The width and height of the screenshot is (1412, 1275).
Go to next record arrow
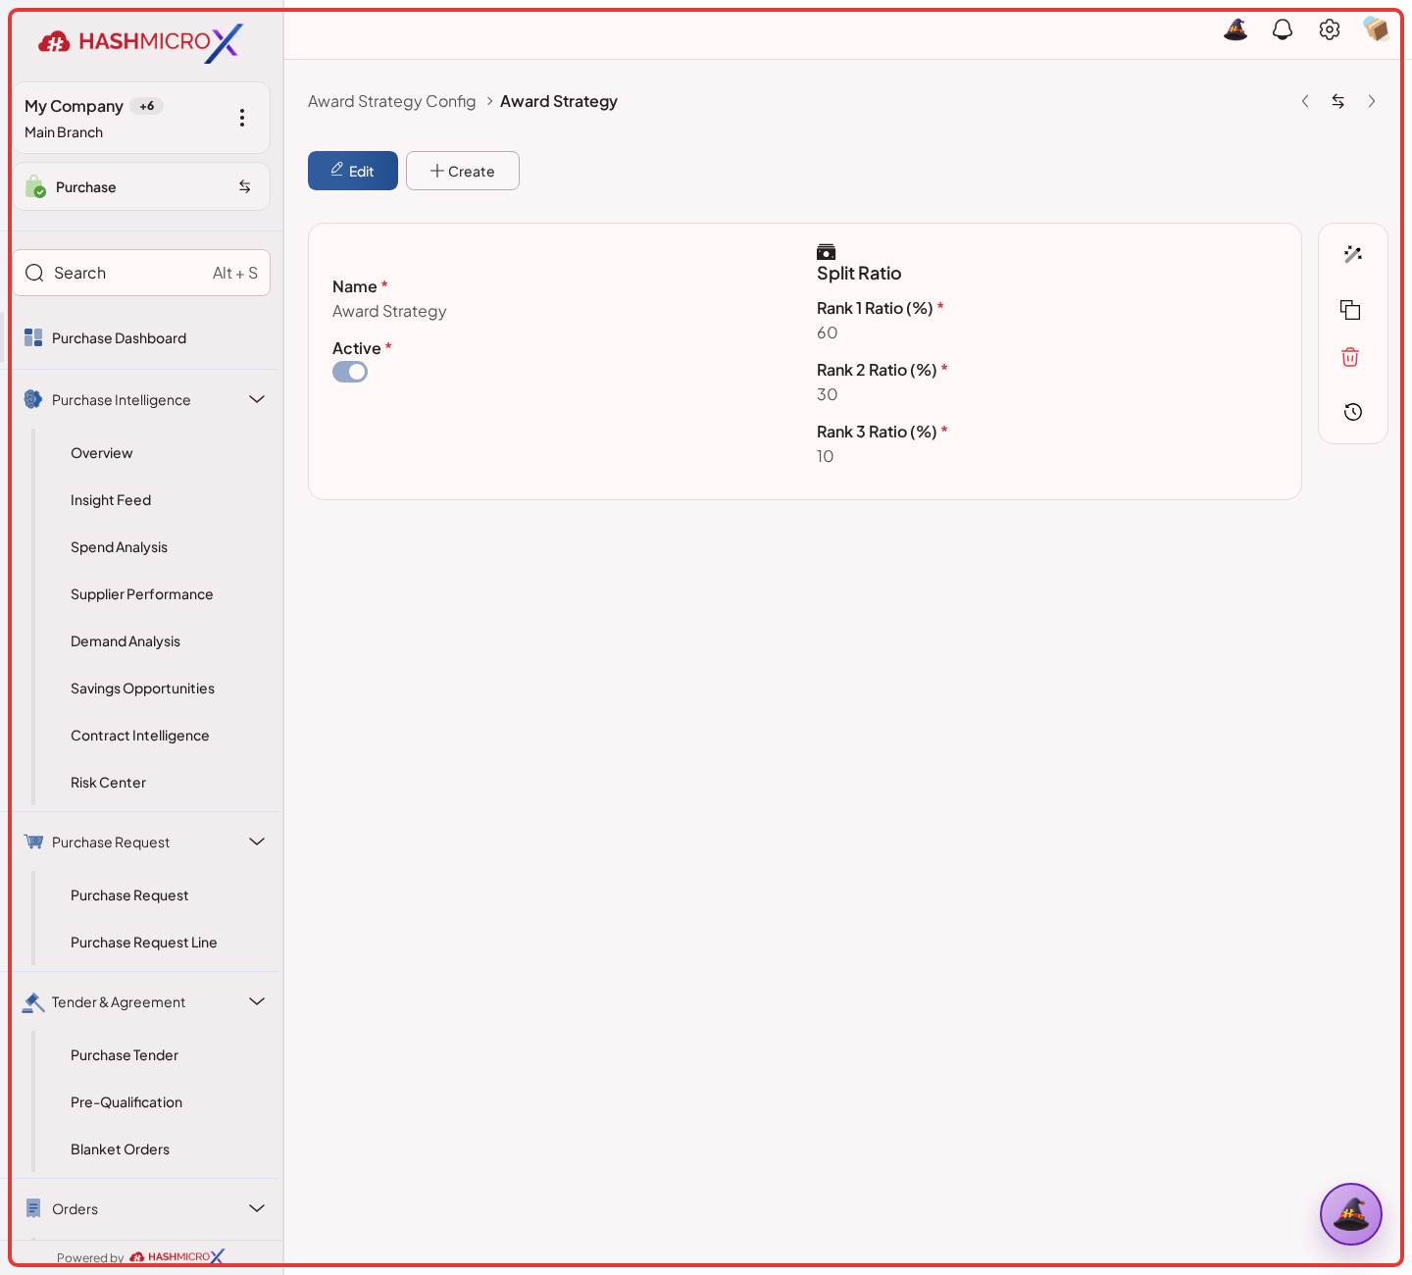point(1372,101)
